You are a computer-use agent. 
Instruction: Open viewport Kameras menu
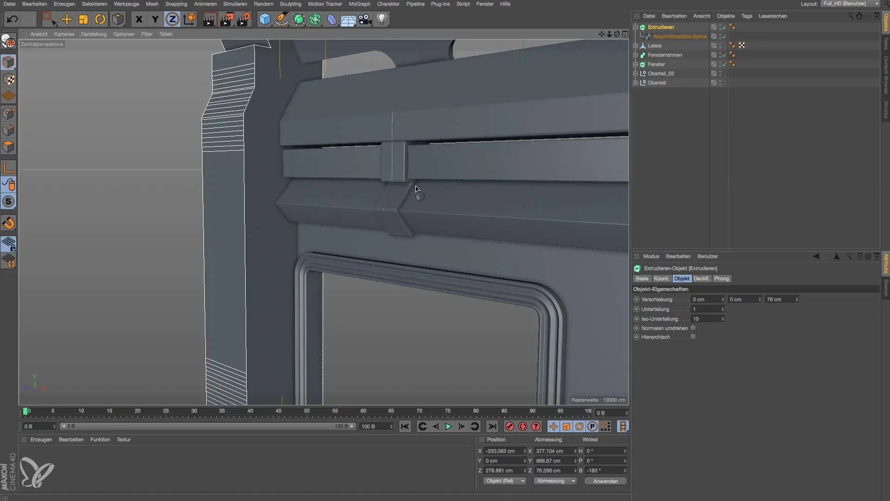64,34
